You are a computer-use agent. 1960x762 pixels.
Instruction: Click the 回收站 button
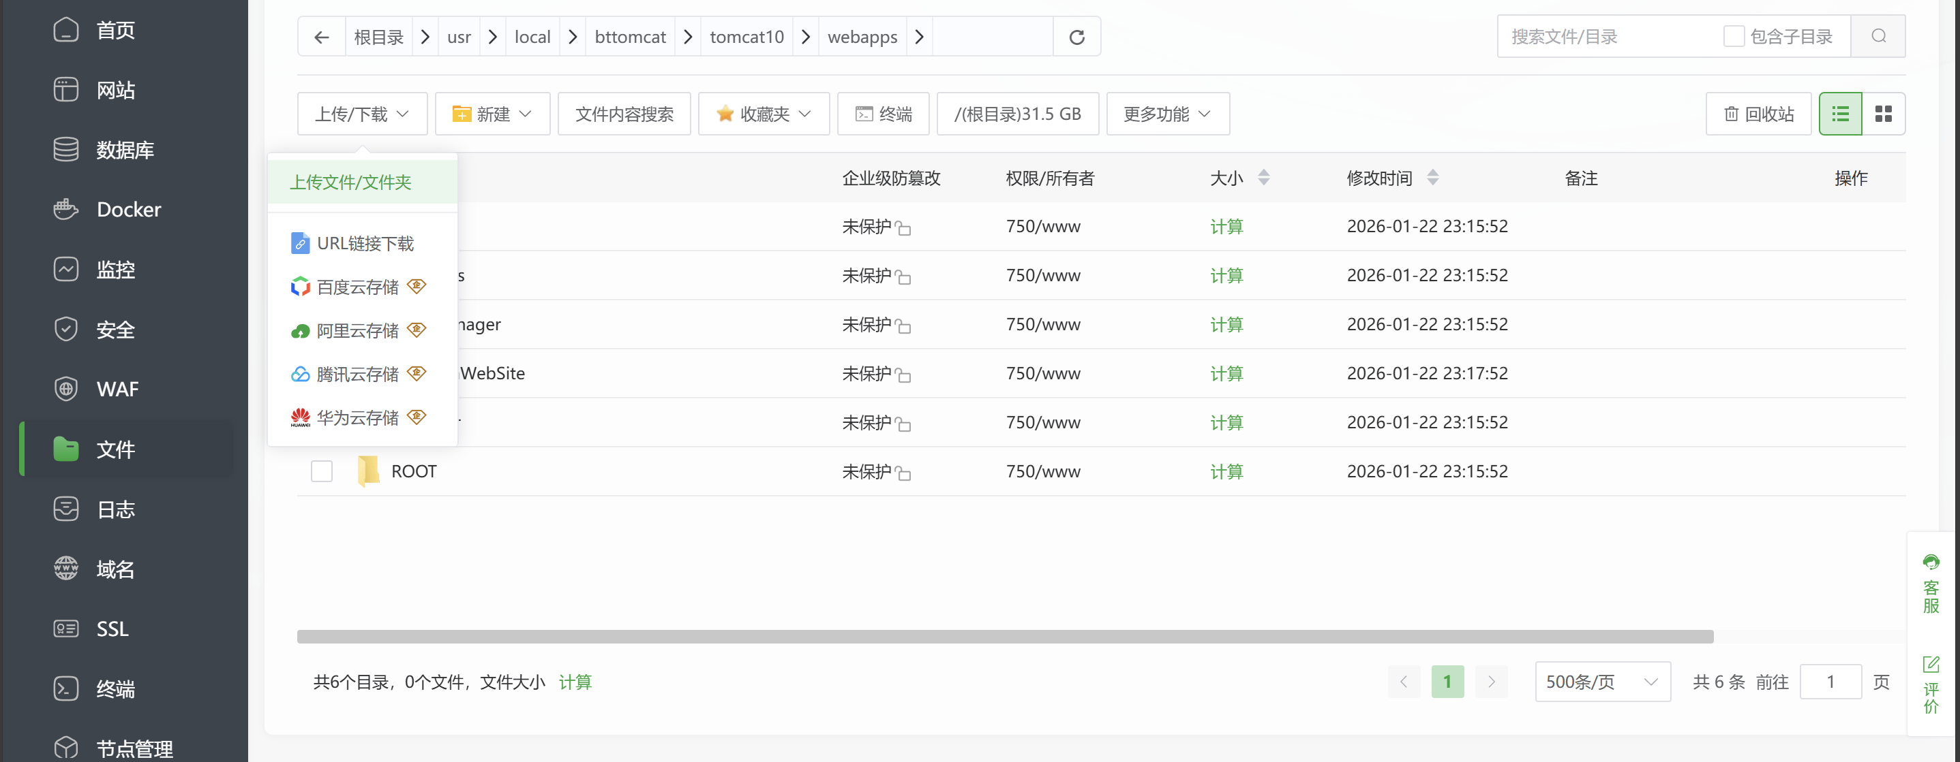(x=1758, y=114)
